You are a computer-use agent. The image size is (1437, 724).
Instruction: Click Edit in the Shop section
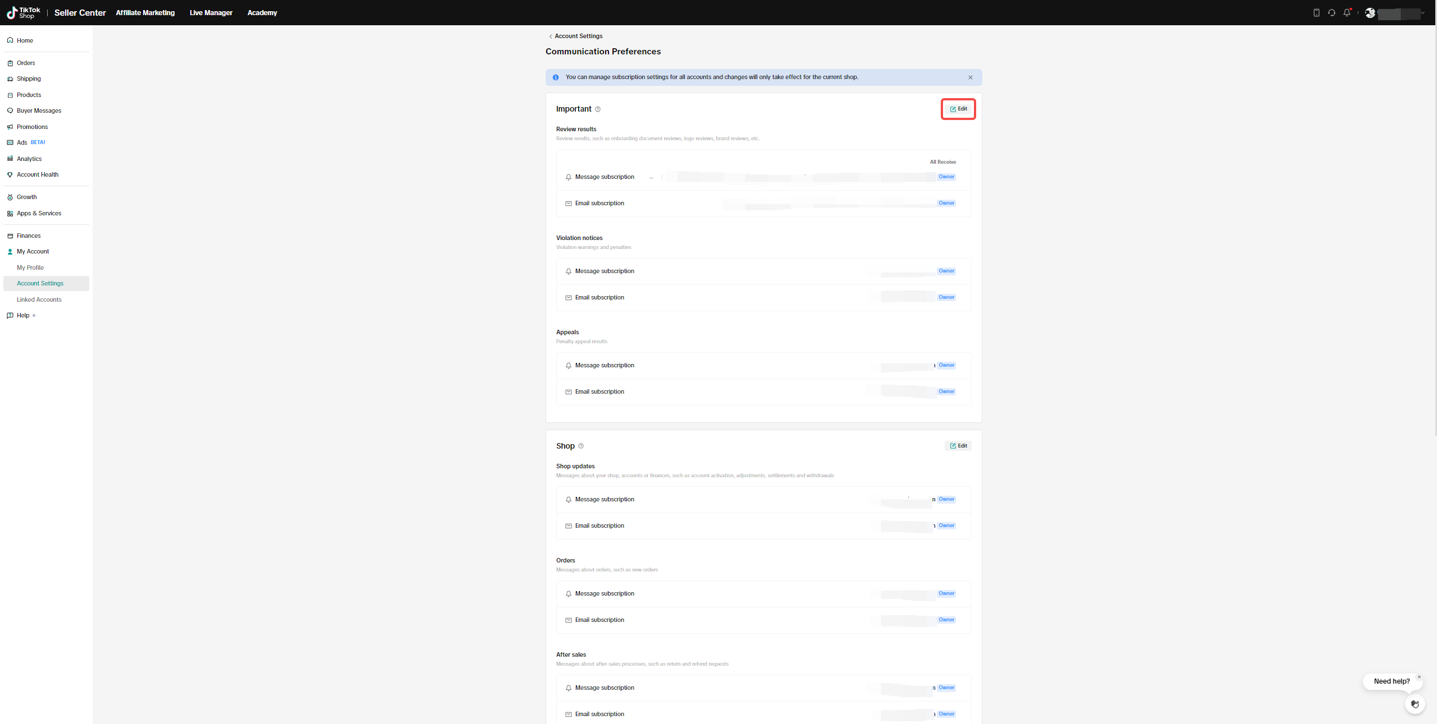[x=958, y=446]
